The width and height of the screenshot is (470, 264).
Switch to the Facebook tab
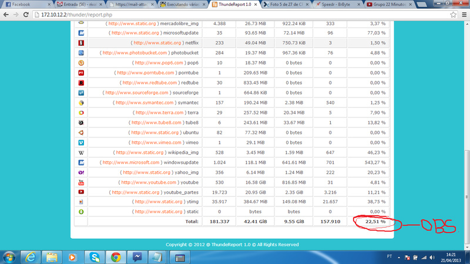tap(27, 5)
